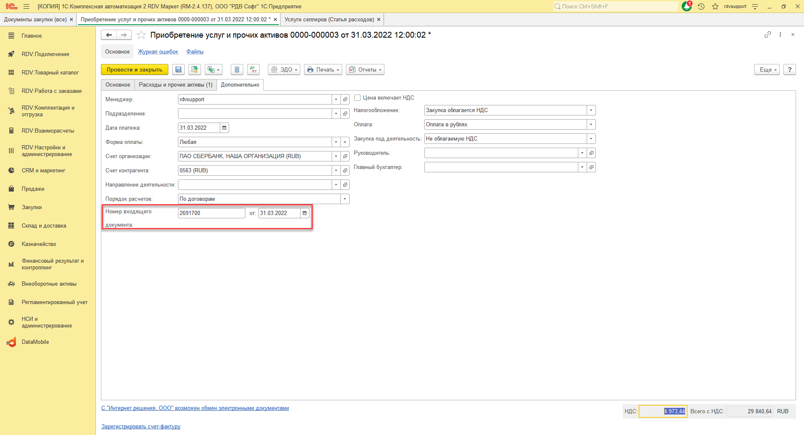Open the notifications bell icon

pyautogui.click(x=686, y=6)
